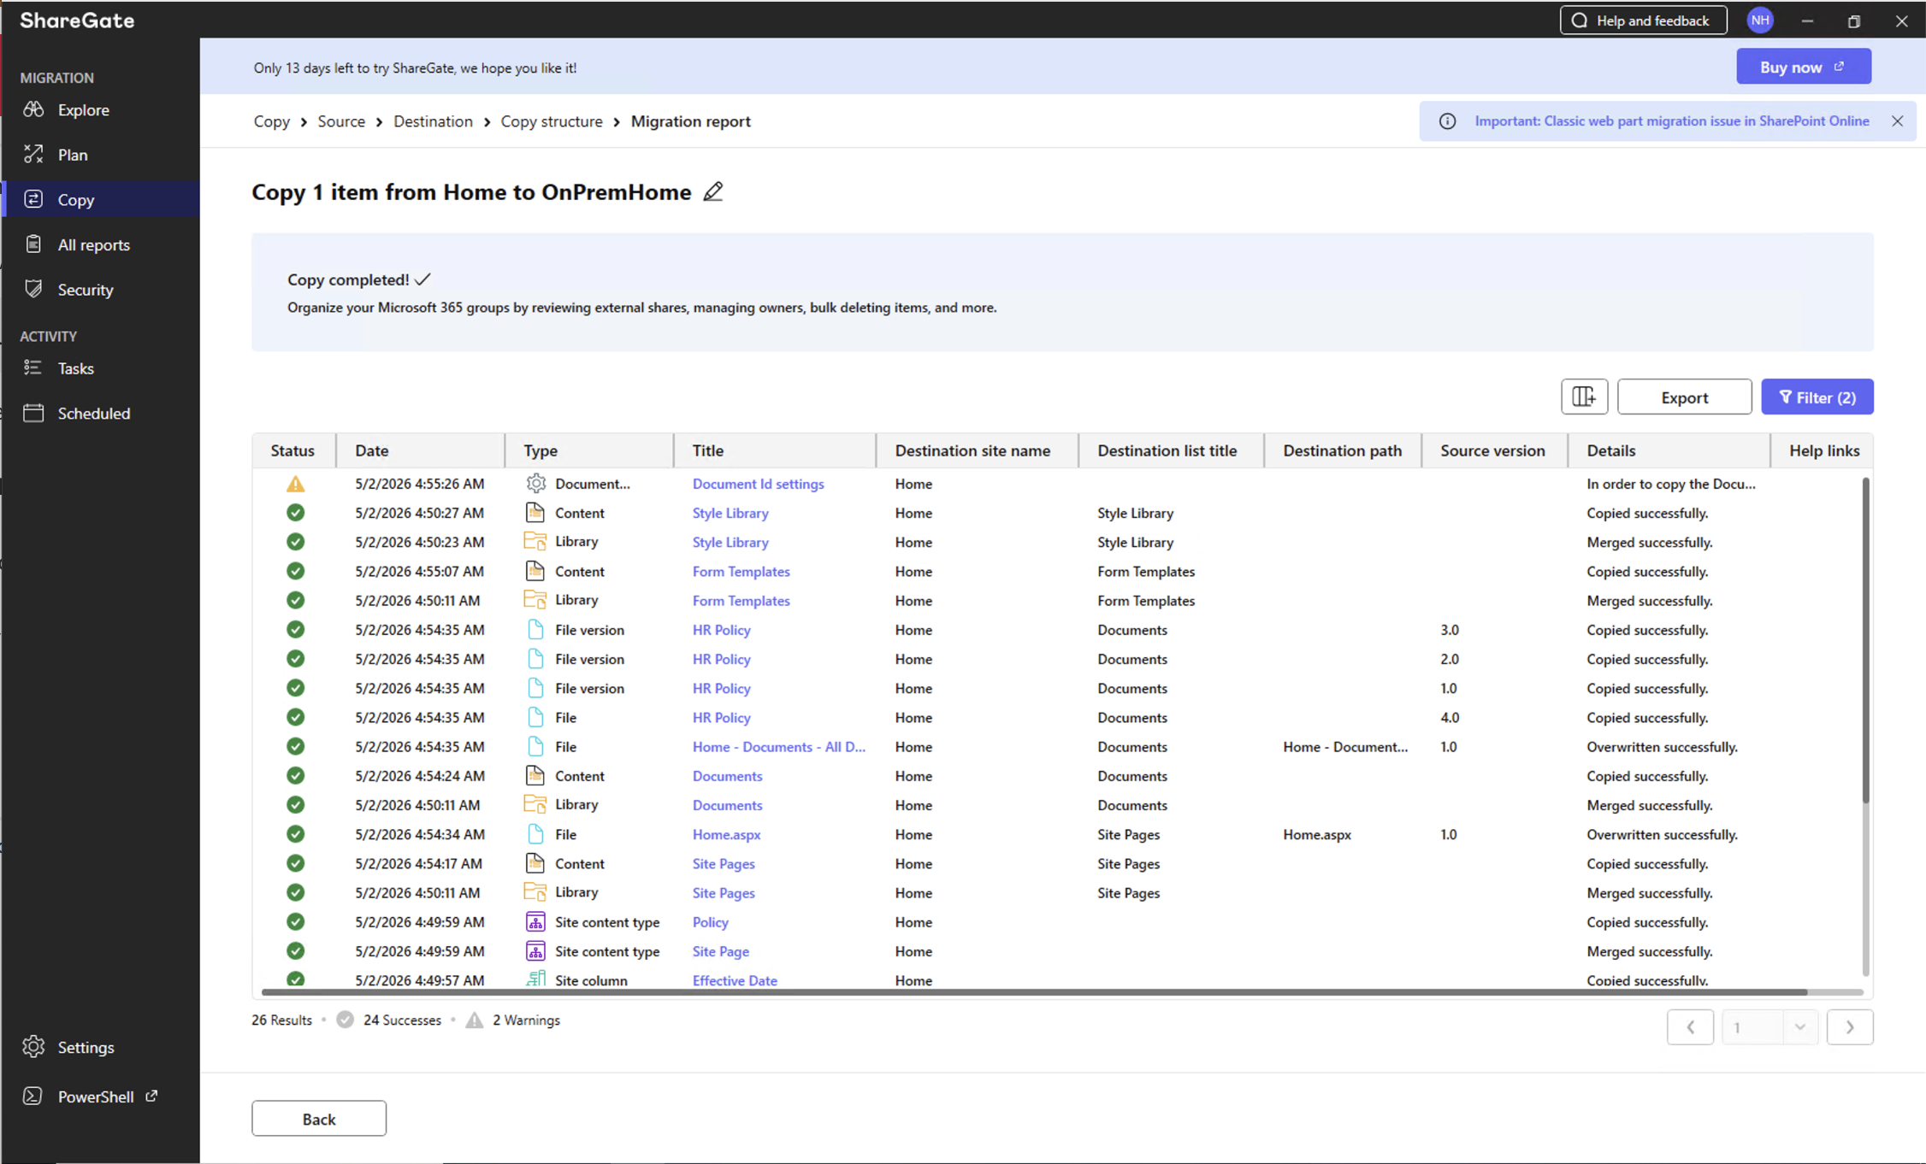1926x1164 pixels.
Task: Click the Help links column header
Action: [1823, 450]
